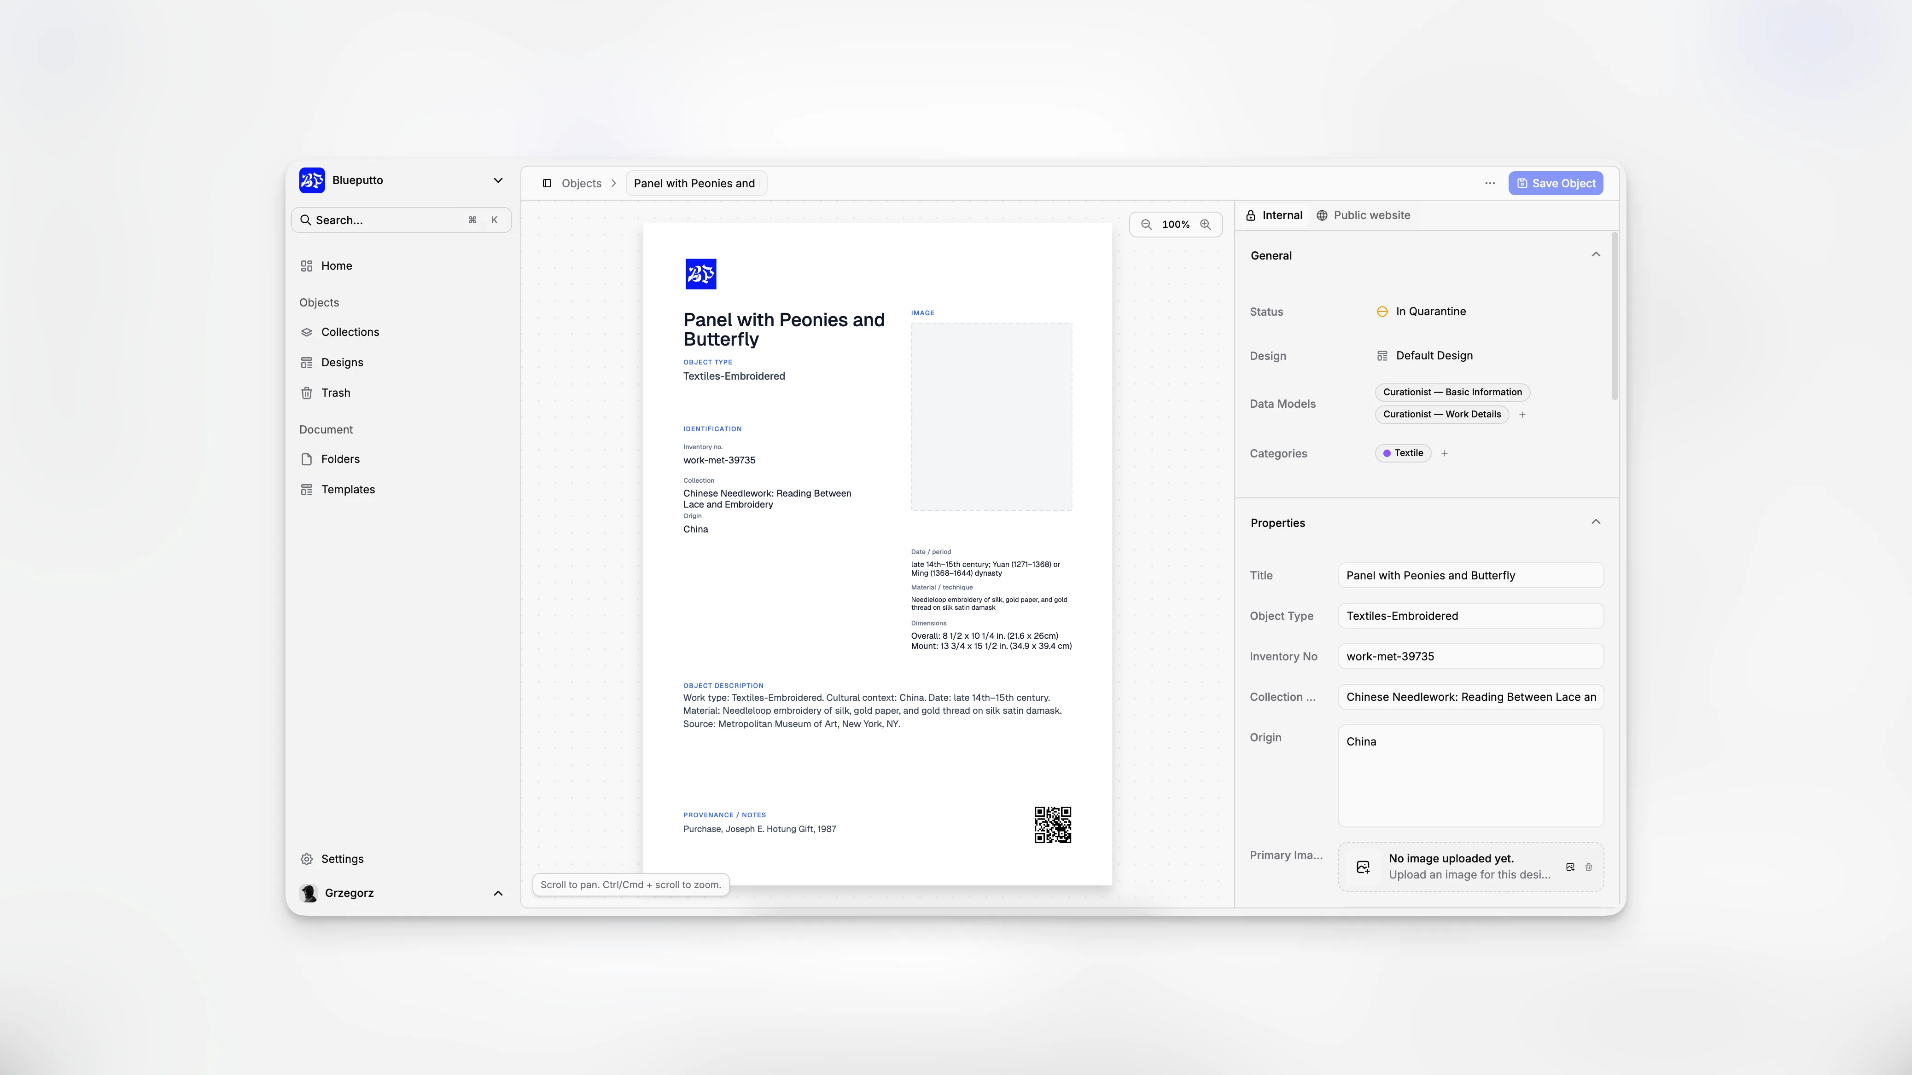Click the save icon inside Save Object
1912x1075 pixels.
1522,183
